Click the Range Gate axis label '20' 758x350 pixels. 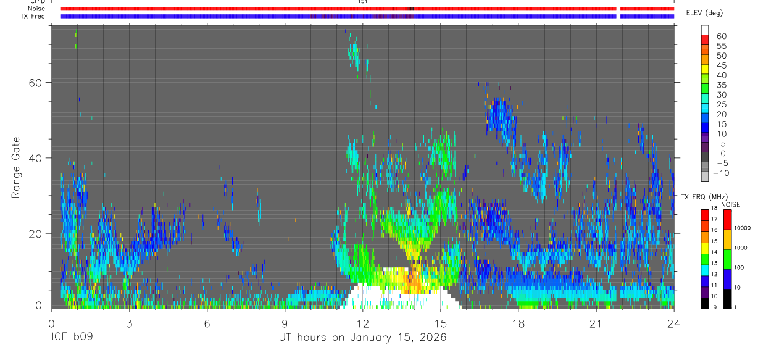36,233
